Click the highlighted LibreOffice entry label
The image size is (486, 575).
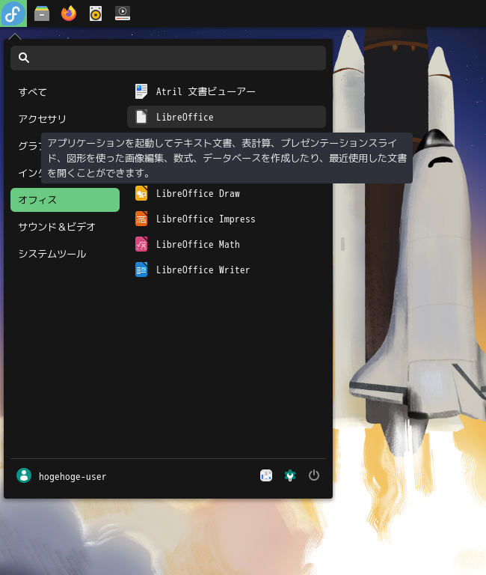coord(185,117)
